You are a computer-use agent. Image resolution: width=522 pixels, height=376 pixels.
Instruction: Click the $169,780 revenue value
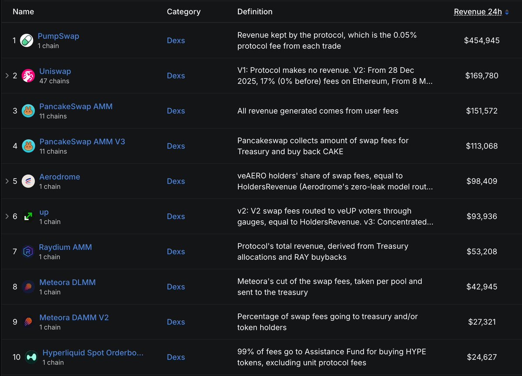coord(482,76)
